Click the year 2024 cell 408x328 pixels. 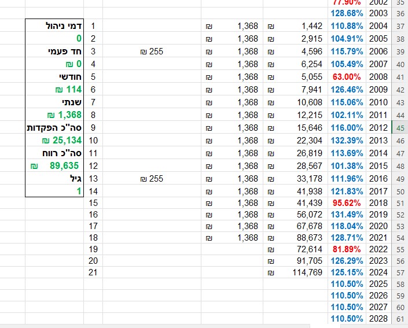pyautogui.click(x=378, y=272)
